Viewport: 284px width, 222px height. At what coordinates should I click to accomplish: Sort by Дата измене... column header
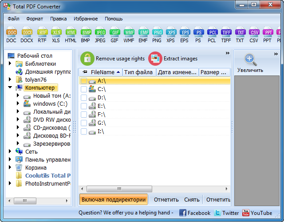point(177,72)
